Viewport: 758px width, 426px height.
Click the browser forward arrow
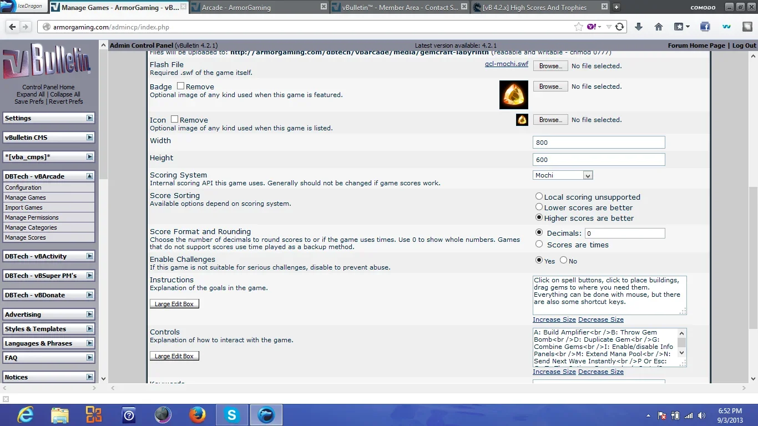click(26, 27)
